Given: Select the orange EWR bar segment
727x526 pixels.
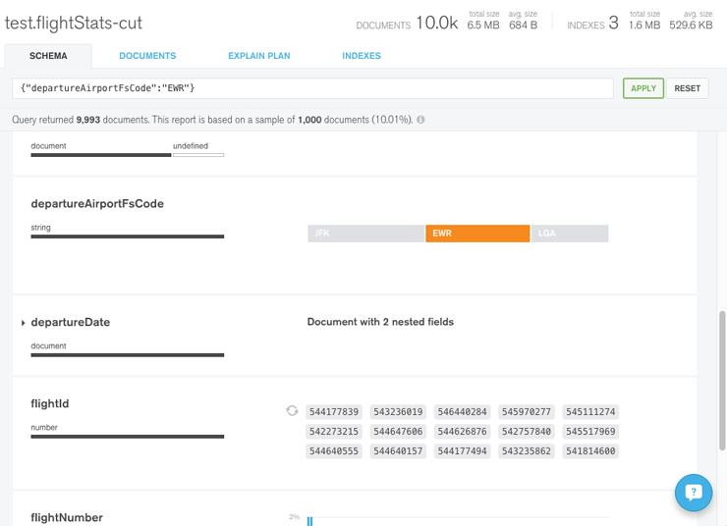Looking at the screenshot, I should 477,234.
